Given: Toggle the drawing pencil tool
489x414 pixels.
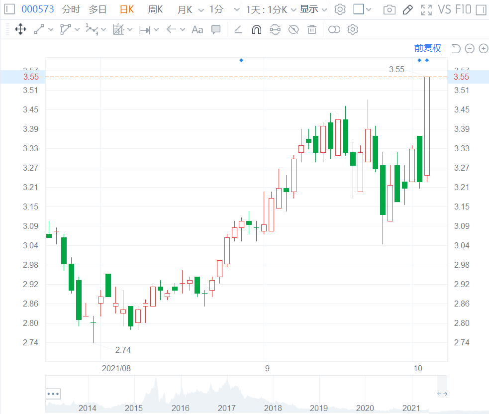Looking at the screenshot, I should (407, 9).
